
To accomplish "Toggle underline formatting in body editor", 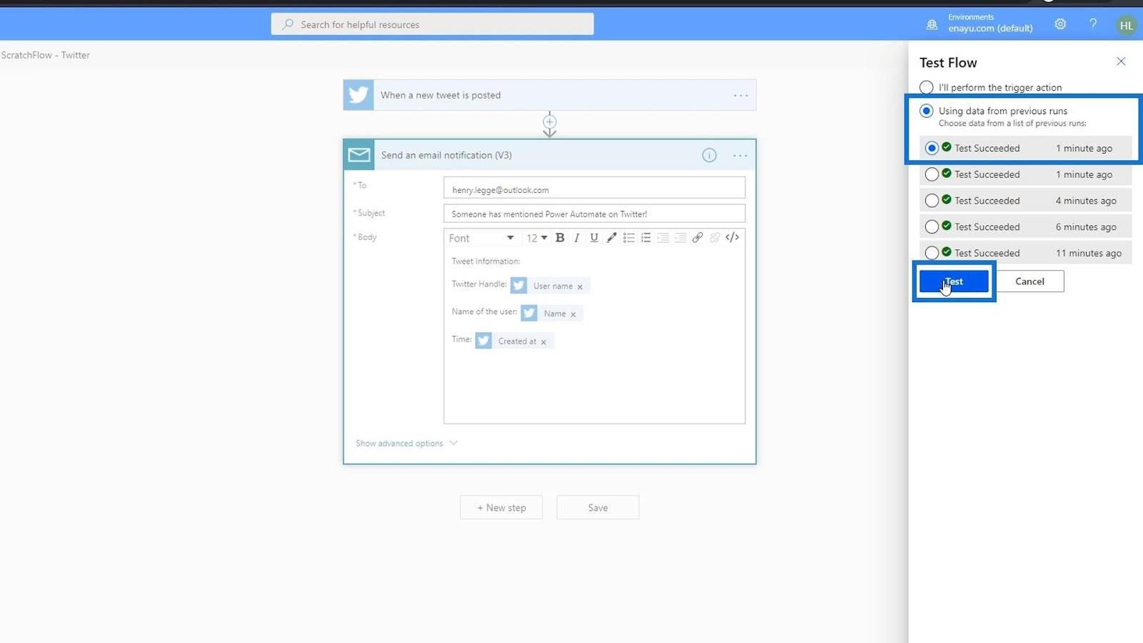I will [594, 238].
